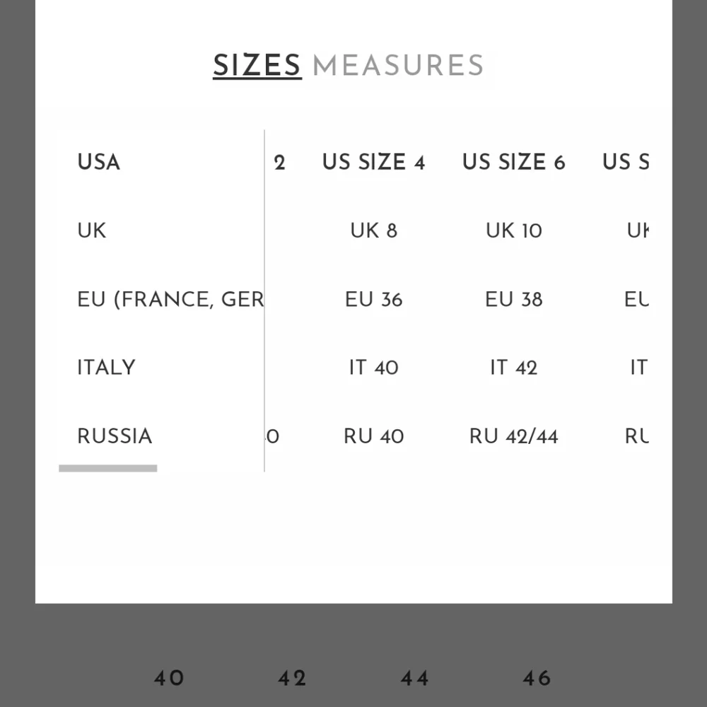
Task: Select the UK row header
Action: pyautogui.click(x=91, y=230)
